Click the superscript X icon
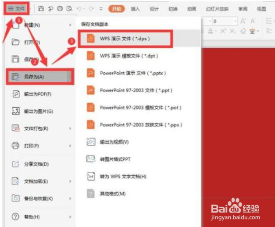Viewport: 275px width, 227px height. (x=223, y=31)
